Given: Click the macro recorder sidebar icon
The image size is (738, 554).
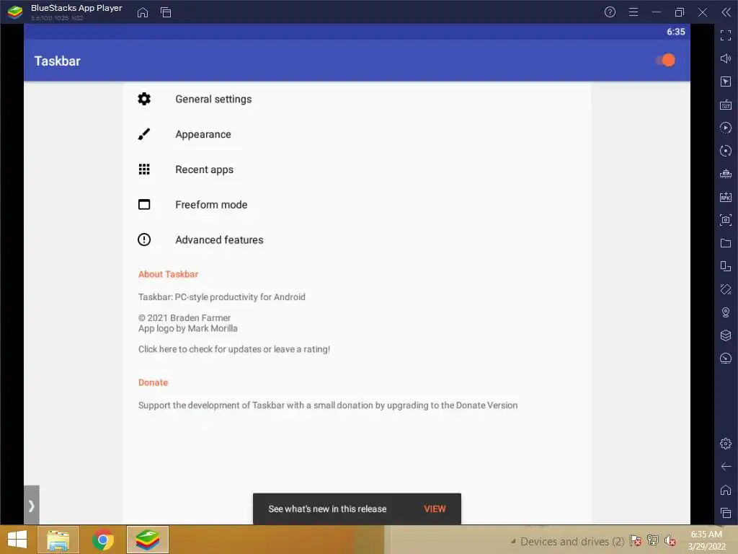Looking at the screenshot, I should [726, 128].
